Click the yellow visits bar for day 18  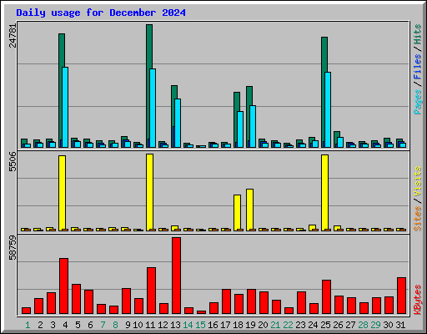pyautogui.click(x=237, y=213)
